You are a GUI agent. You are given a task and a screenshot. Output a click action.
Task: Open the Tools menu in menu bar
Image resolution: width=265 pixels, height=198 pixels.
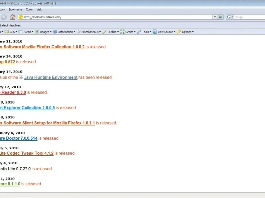pyautogui.click(x=29, y=10)
